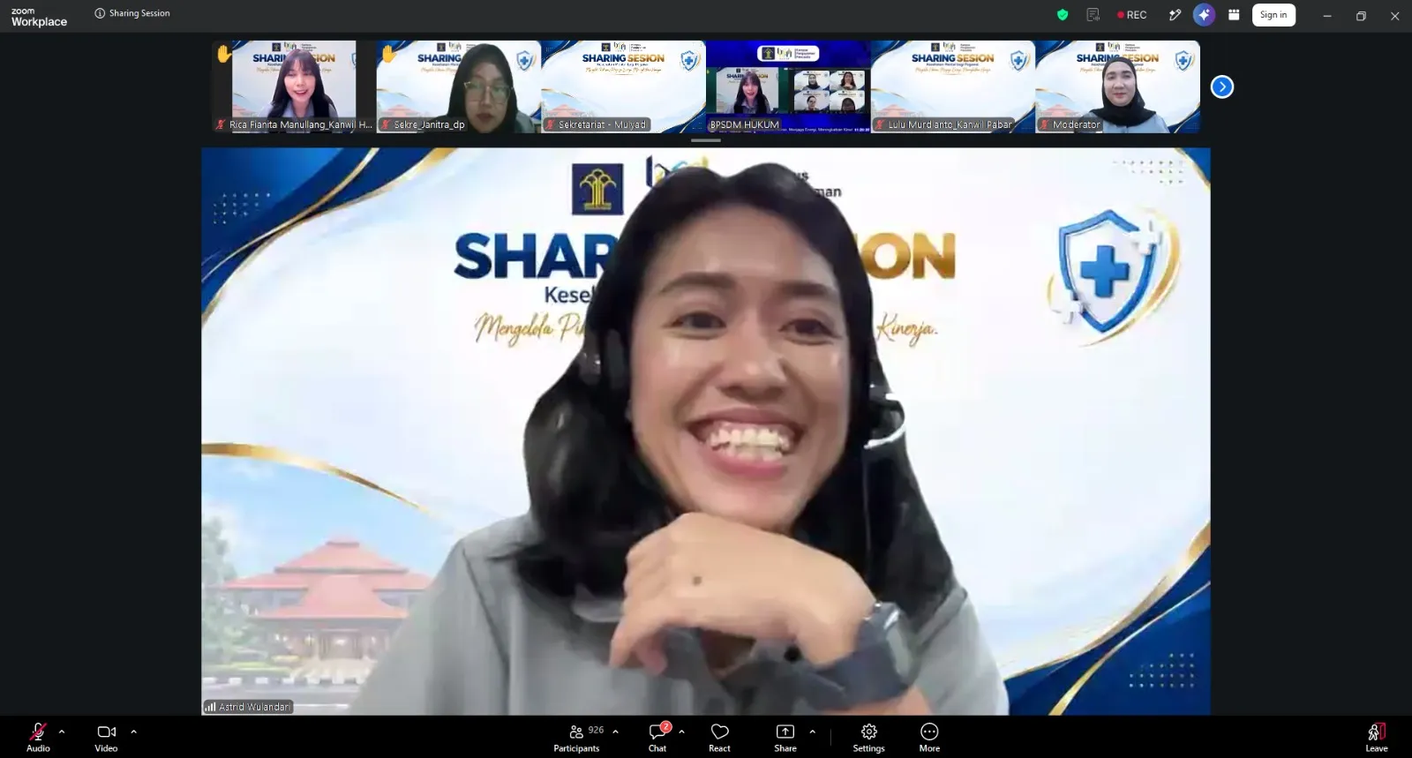Open the Chat panel
Viewport: 1412px width, 758px height.
point(658,737)
